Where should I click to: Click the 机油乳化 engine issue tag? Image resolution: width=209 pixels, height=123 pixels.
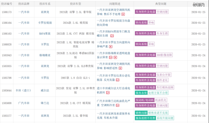(x=160, y=100)
